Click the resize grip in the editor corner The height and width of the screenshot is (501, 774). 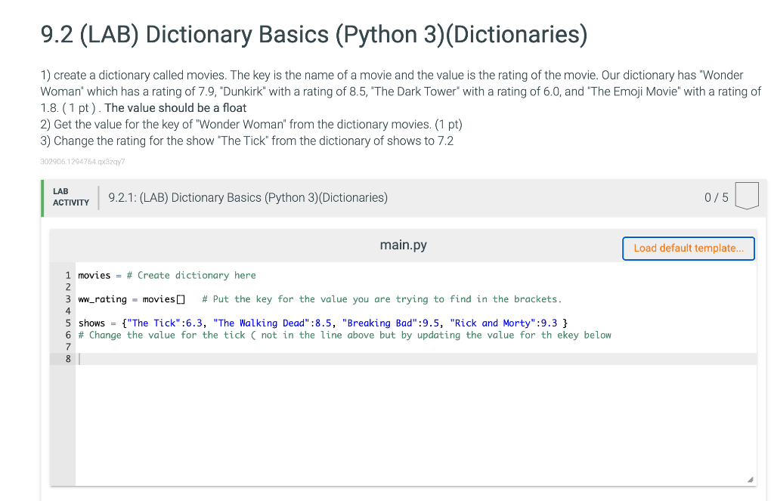[751, 478]
